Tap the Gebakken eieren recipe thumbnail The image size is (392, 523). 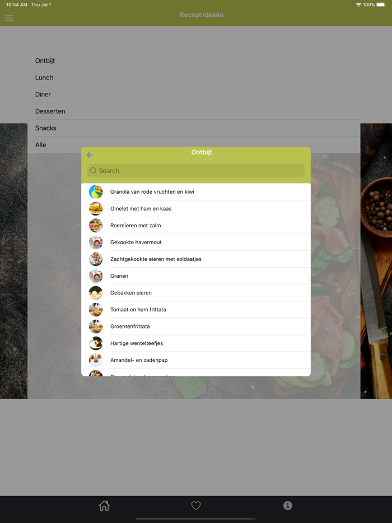click(x=96, y=293)
